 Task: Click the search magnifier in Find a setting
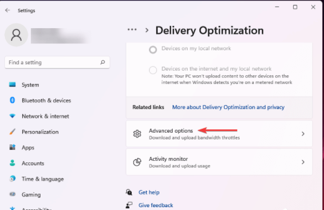(x=102, y=62)
